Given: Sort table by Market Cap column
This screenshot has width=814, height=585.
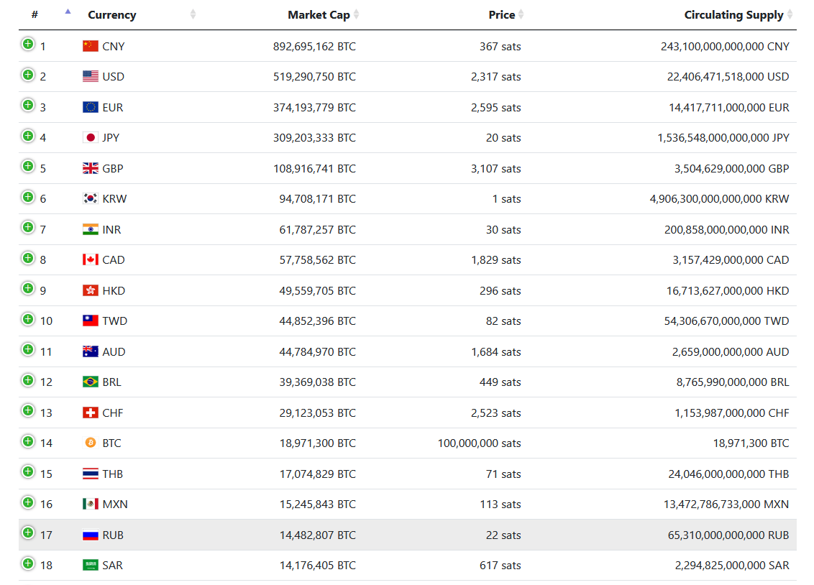Looking at the screenshot, I should tap(319, 15).
